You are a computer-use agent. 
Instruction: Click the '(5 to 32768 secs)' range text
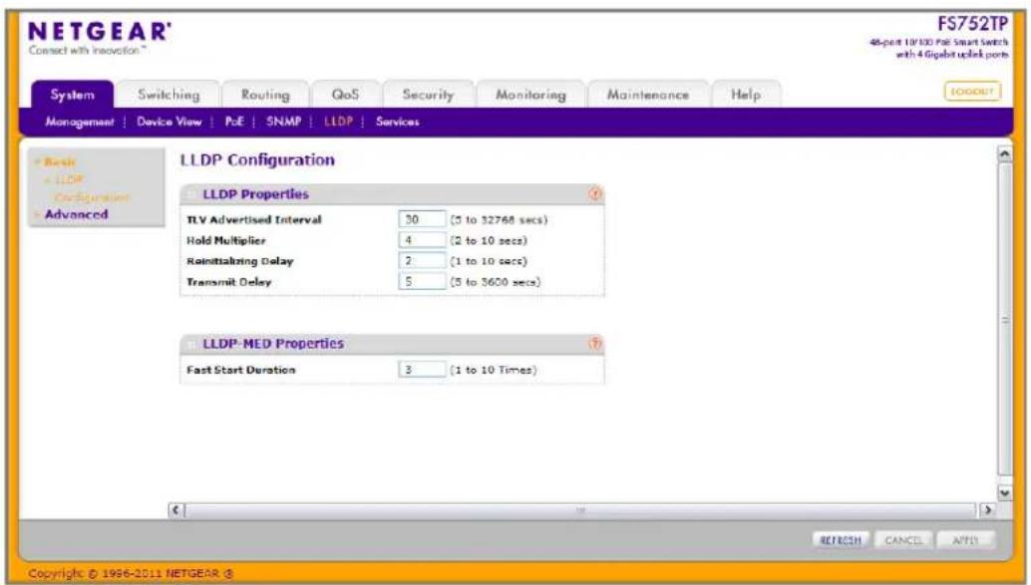coord(499,219)
